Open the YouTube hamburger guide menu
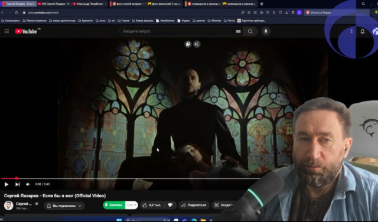Image resolution: width=378 pixels, height=222 pixels. coord(6,31)
